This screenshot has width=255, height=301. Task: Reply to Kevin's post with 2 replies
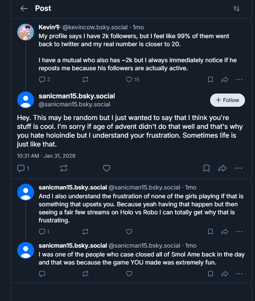(x=42, y=79)
